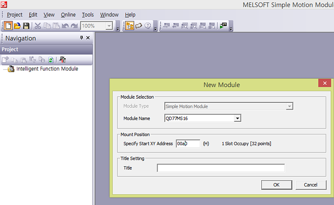Click the 'Module Name' label
The image size is (334, 205).
(x=137, y=118)
